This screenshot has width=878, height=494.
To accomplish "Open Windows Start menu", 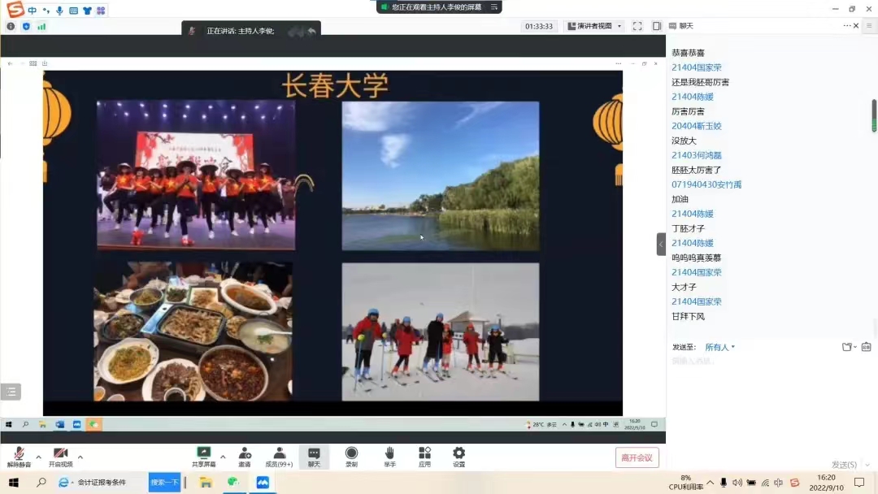I will (14, 483).
